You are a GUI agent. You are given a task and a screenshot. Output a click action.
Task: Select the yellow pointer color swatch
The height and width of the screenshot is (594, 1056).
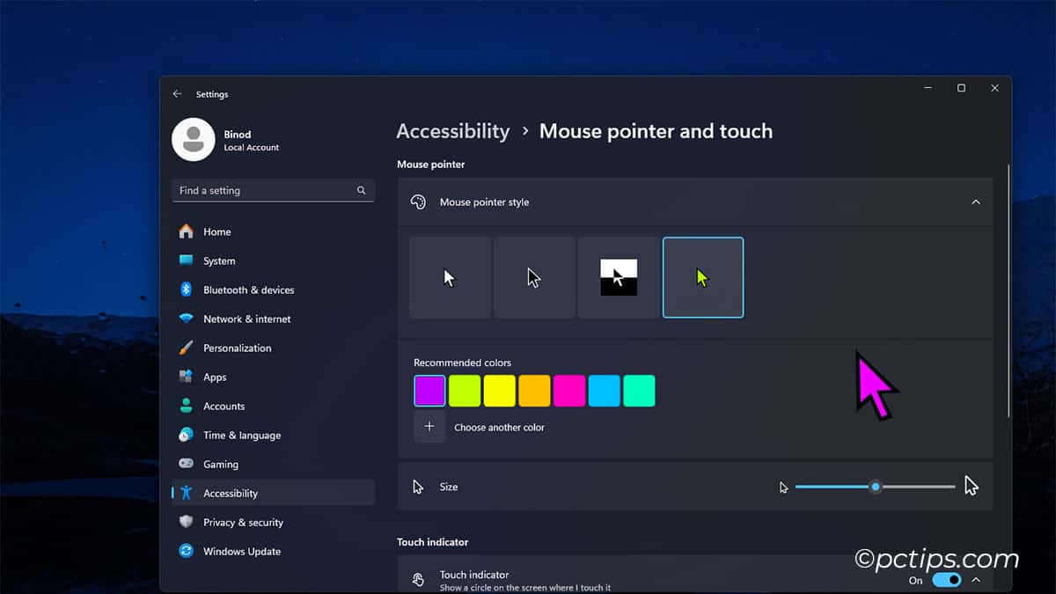click(x=499, y=391)
